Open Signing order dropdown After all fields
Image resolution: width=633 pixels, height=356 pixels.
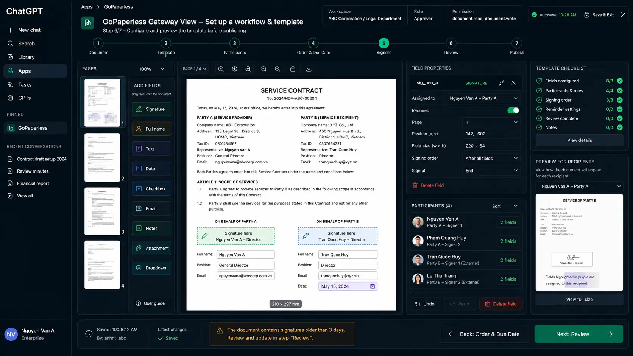coord(491,158)
